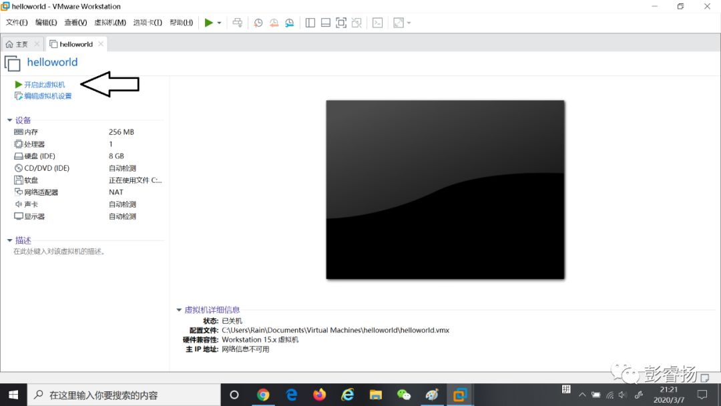Click Workstation 15.x 虚拟机 compatibility text
Image resolution: width=721 pixels, height=406 pixels.
(x=260, y=340)
